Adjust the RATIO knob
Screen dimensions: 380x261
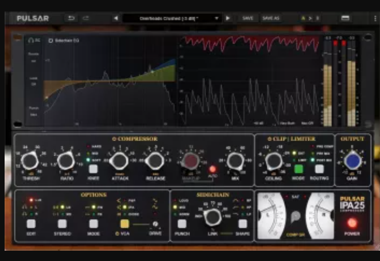(x=66, y=161)
